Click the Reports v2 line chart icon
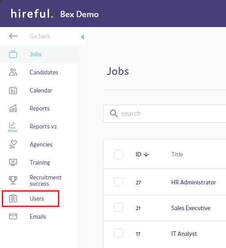The height and width of the screenshot is (248, 226). tap(13, 125)
